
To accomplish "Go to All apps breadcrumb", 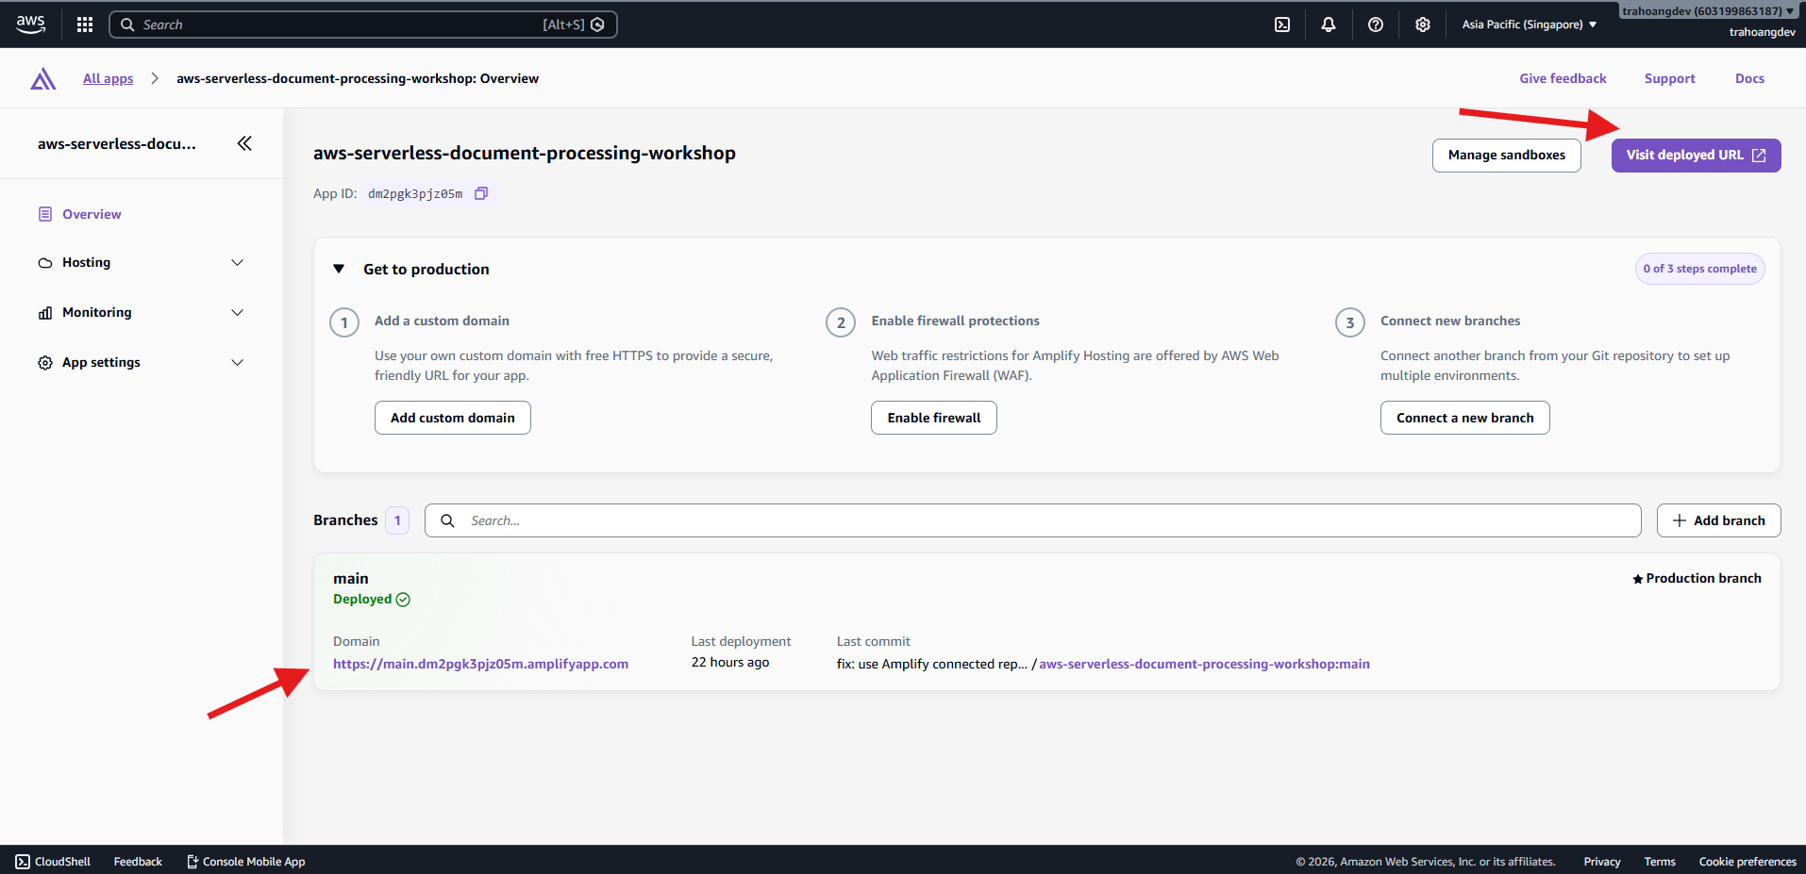I will 109,79.
